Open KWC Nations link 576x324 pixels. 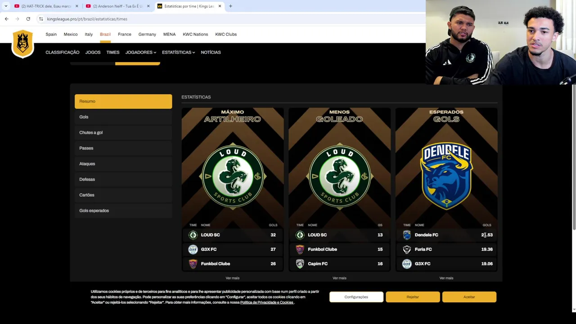(195, 34)
